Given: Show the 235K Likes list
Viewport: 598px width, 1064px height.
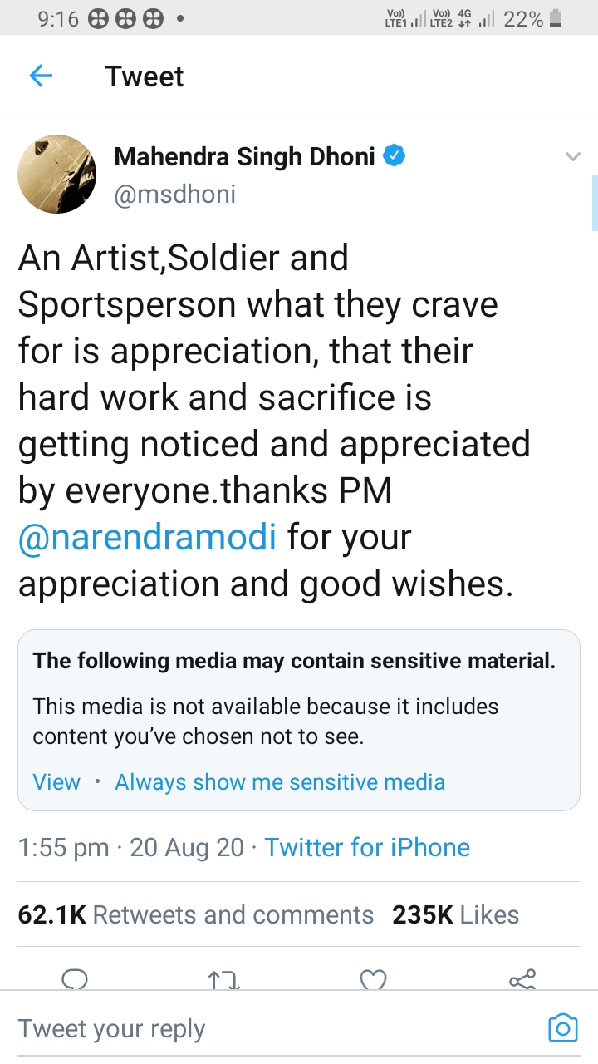Looking at the screenshot, I should 456,914.
